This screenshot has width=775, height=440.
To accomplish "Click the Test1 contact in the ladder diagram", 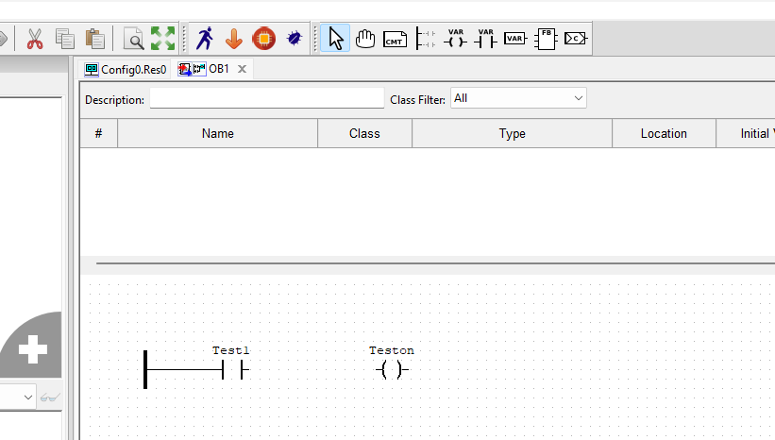I will tap(232, 370).
